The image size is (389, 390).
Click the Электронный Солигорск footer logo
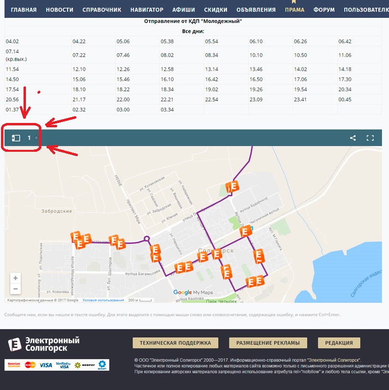click(x=43, y=344)
